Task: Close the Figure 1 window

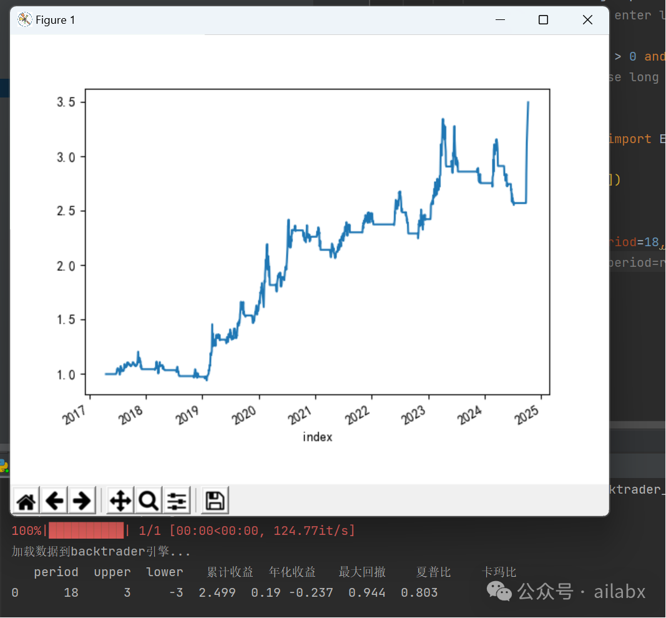Action: [x=587, y=19]
